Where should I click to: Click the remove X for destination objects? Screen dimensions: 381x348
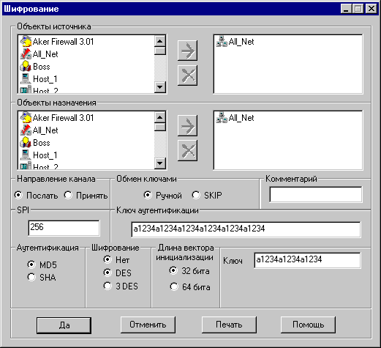(x=187, y=150)
